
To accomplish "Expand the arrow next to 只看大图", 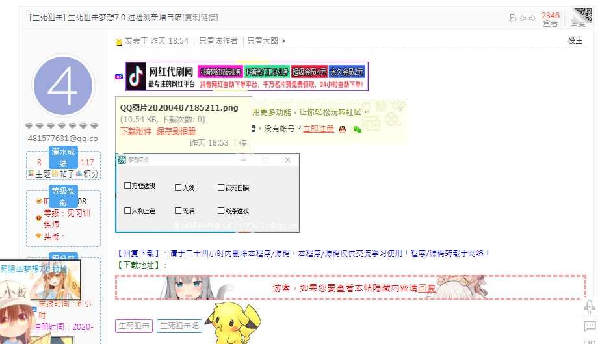I will 283,41.
